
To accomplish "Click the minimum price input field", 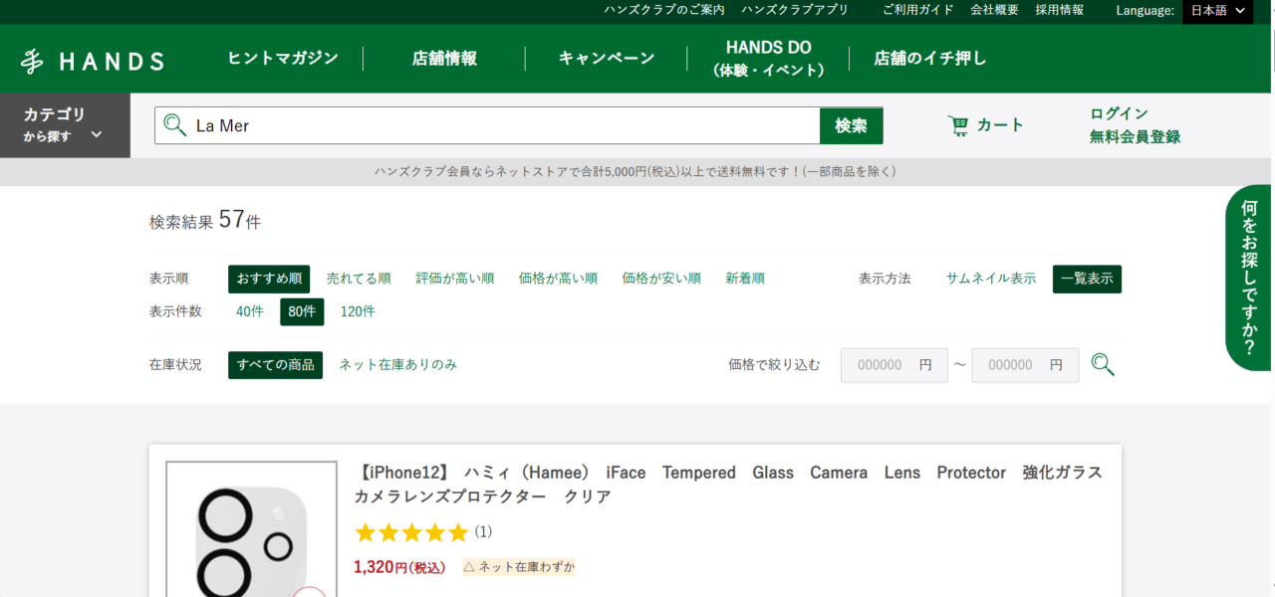I will 894,365.
